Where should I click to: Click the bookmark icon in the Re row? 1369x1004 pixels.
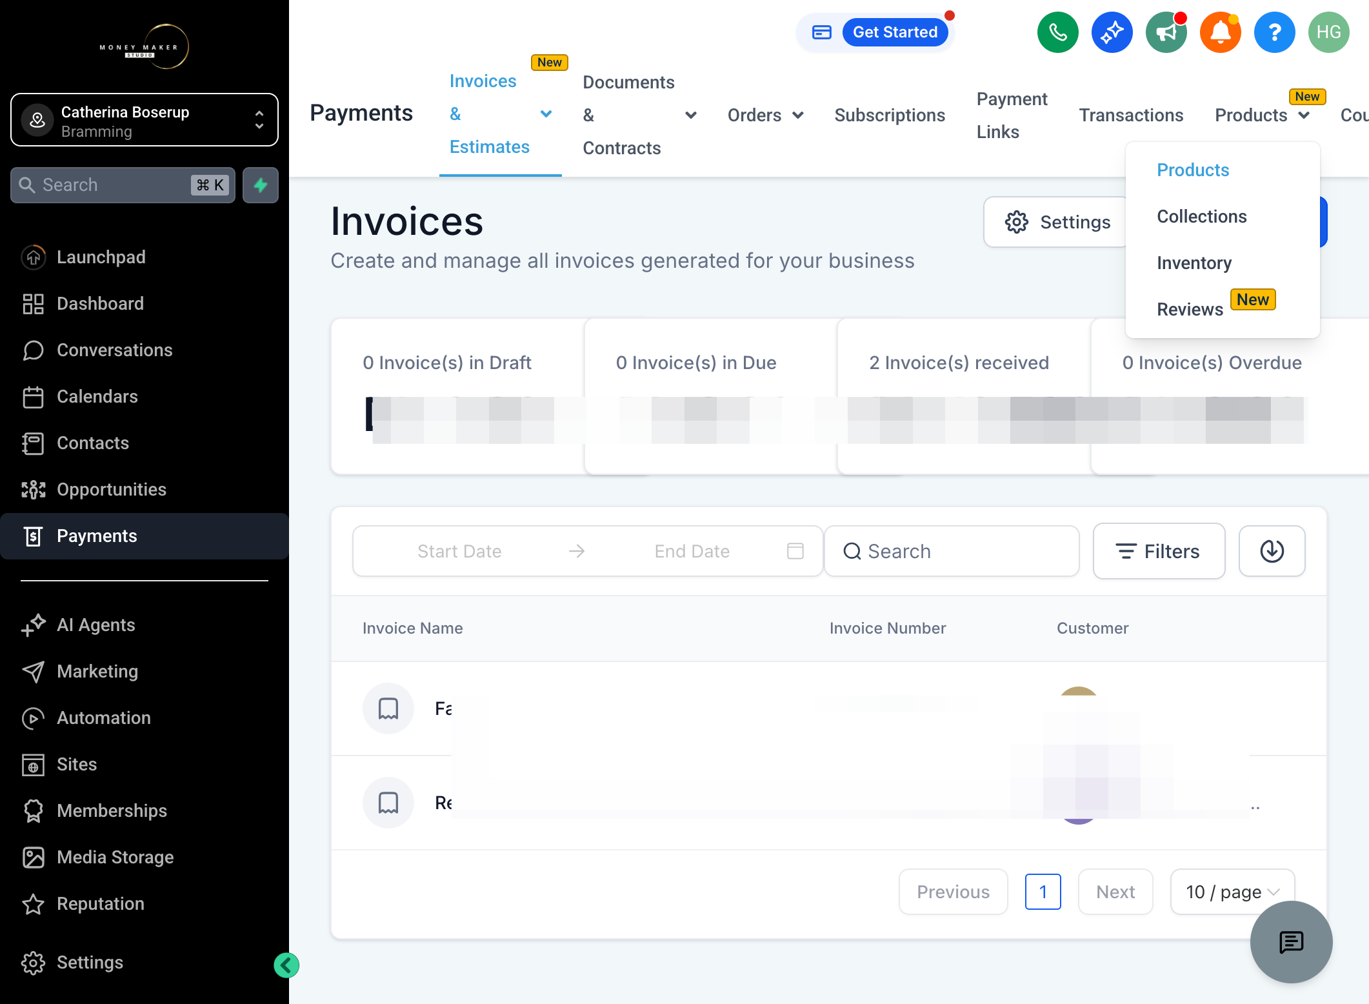pyautogui.click(x=388, y=803)
